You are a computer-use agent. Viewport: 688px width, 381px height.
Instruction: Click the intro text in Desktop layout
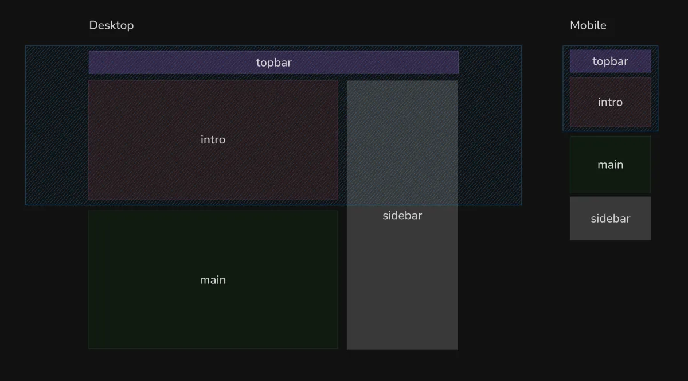tap(213, 139)
